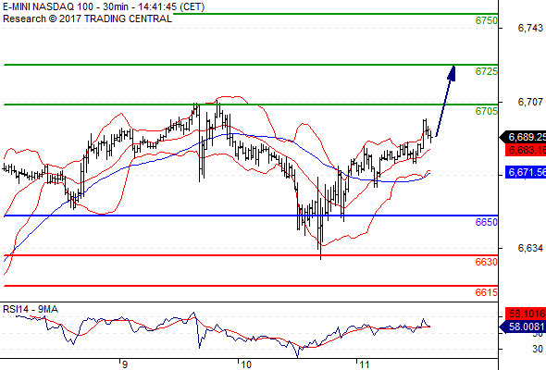Click the red 6630 support label
The image size is (546, 370).
click(487, 262)
